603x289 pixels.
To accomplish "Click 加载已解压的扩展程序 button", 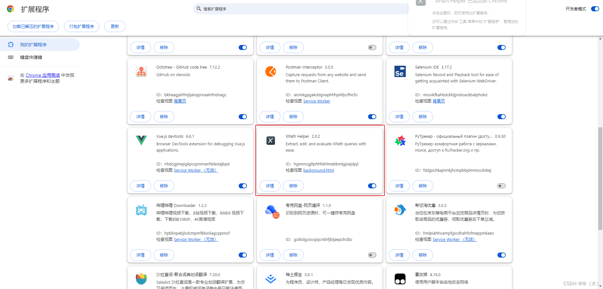I will [x=33, y=26].
